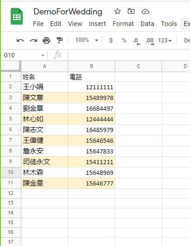Click cell with number 12444444
The width and height of the screenshot is (190, 246).
coord(92,119)
